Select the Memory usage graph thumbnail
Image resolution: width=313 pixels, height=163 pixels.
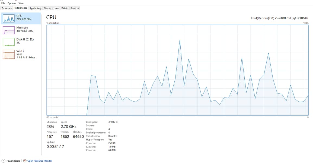click(x=9, y=30)
